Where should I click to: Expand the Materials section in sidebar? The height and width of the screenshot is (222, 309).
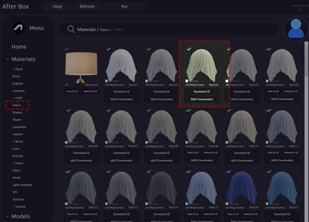23,59
